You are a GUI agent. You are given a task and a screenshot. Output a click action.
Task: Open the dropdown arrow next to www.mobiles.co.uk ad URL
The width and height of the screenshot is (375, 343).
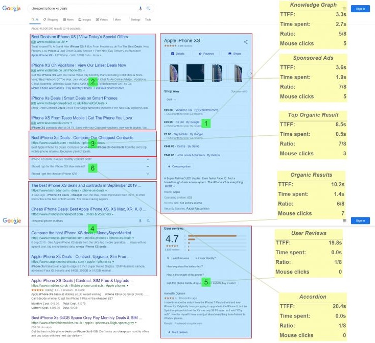click(x=67, y=42)
